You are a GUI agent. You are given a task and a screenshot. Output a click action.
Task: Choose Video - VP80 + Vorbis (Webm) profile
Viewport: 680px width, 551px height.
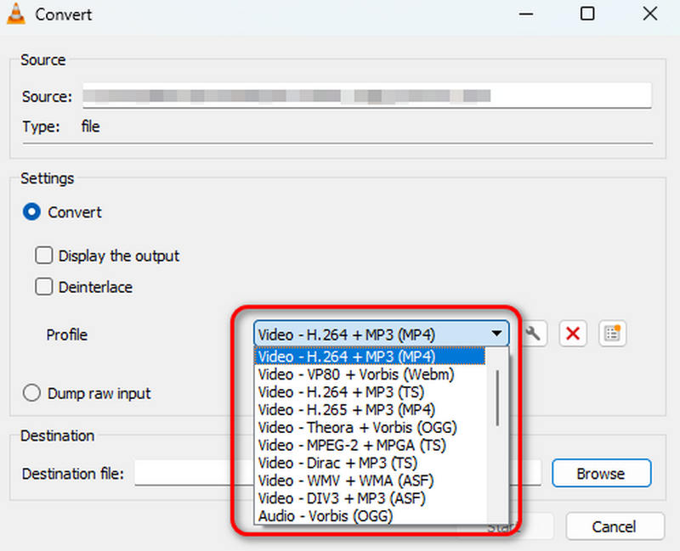pyautogui.click(x=357, y=374)
